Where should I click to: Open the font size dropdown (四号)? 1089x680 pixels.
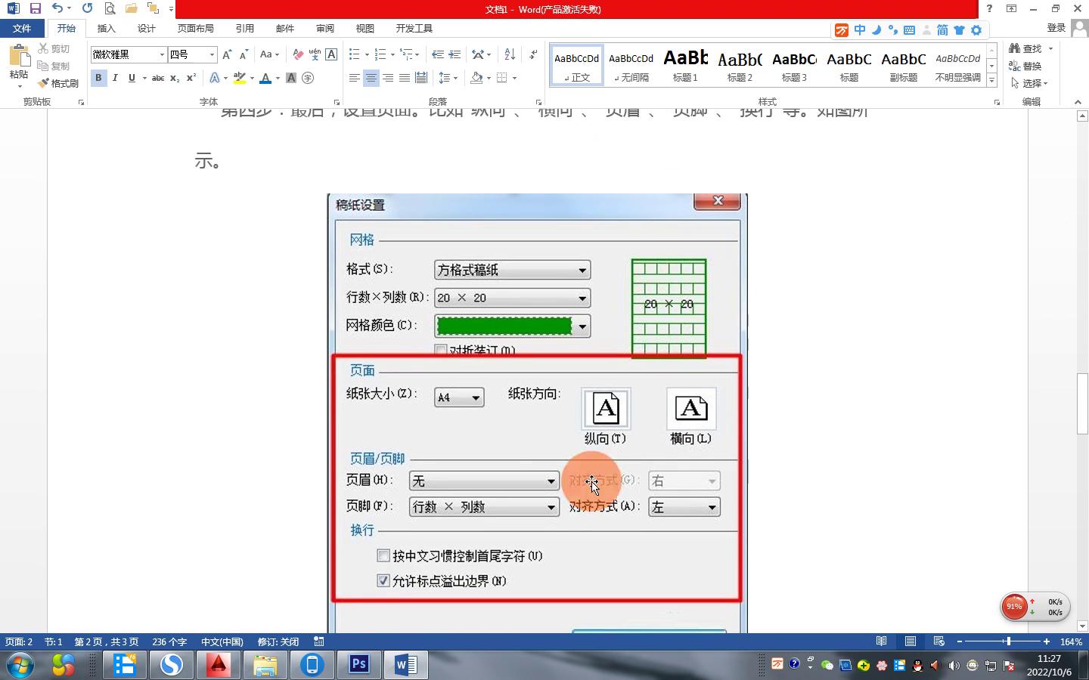click(x=212, y=54)
